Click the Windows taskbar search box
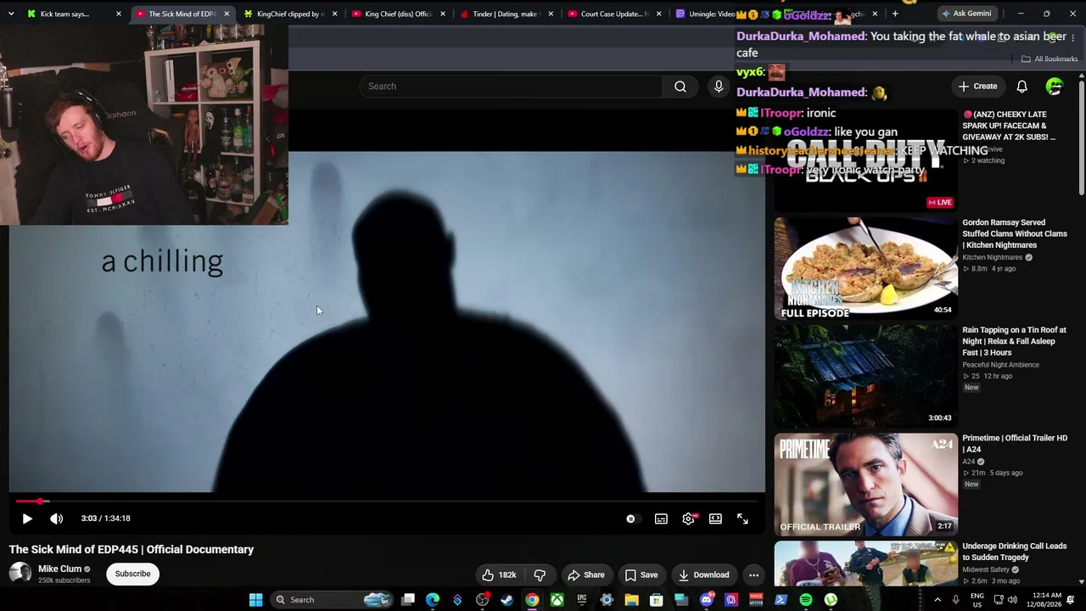This screenshot has height=611, width=1086. 333,600
